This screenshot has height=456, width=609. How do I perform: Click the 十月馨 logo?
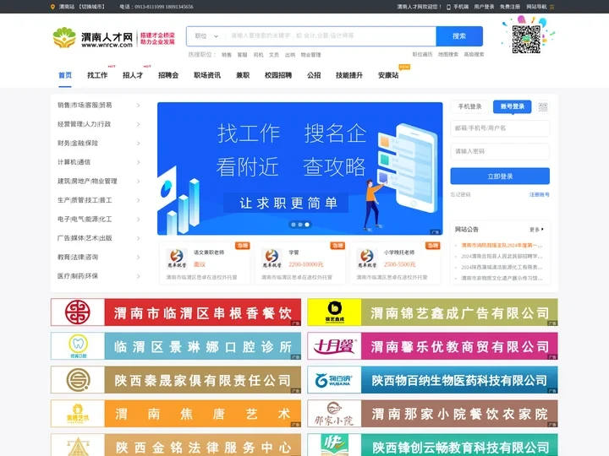(x=334, y=346)
